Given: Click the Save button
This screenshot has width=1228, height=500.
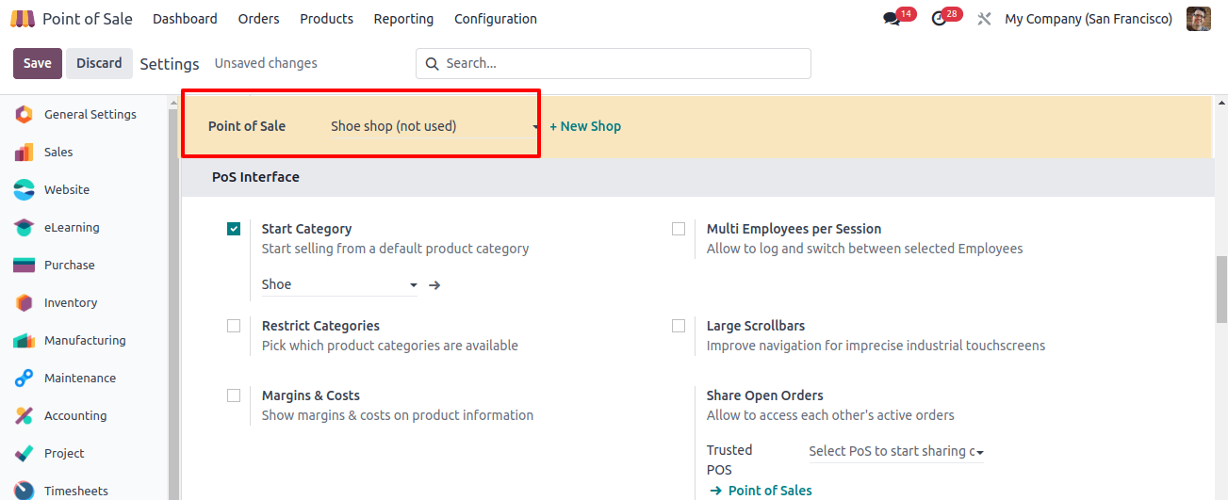Looking at the screenshot, I should 38,63.
